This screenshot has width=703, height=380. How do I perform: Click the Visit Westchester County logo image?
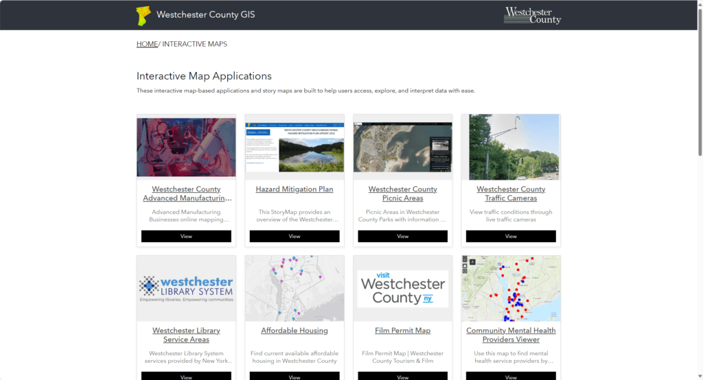(x=402, y=289)
